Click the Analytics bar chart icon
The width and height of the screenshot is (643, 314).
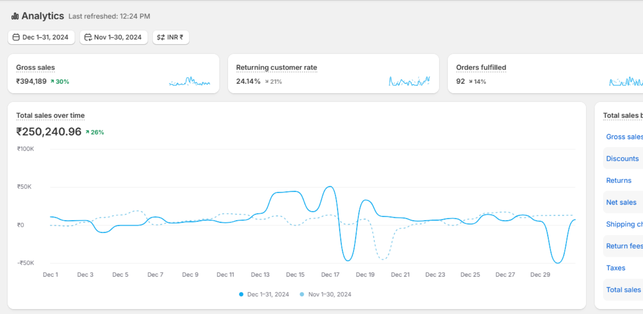tap(15, 16)
